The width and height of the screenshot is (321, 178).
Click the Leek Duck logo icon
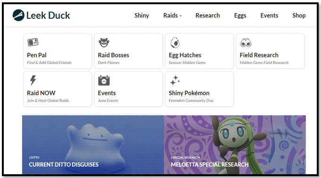pos(18,16)
